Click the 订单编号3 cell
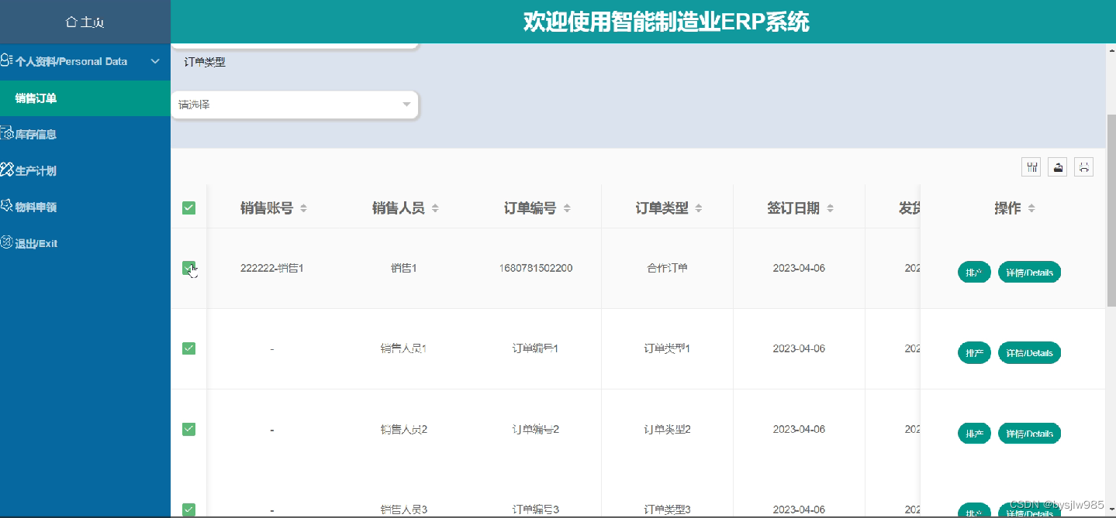 [x=535, y=509]
